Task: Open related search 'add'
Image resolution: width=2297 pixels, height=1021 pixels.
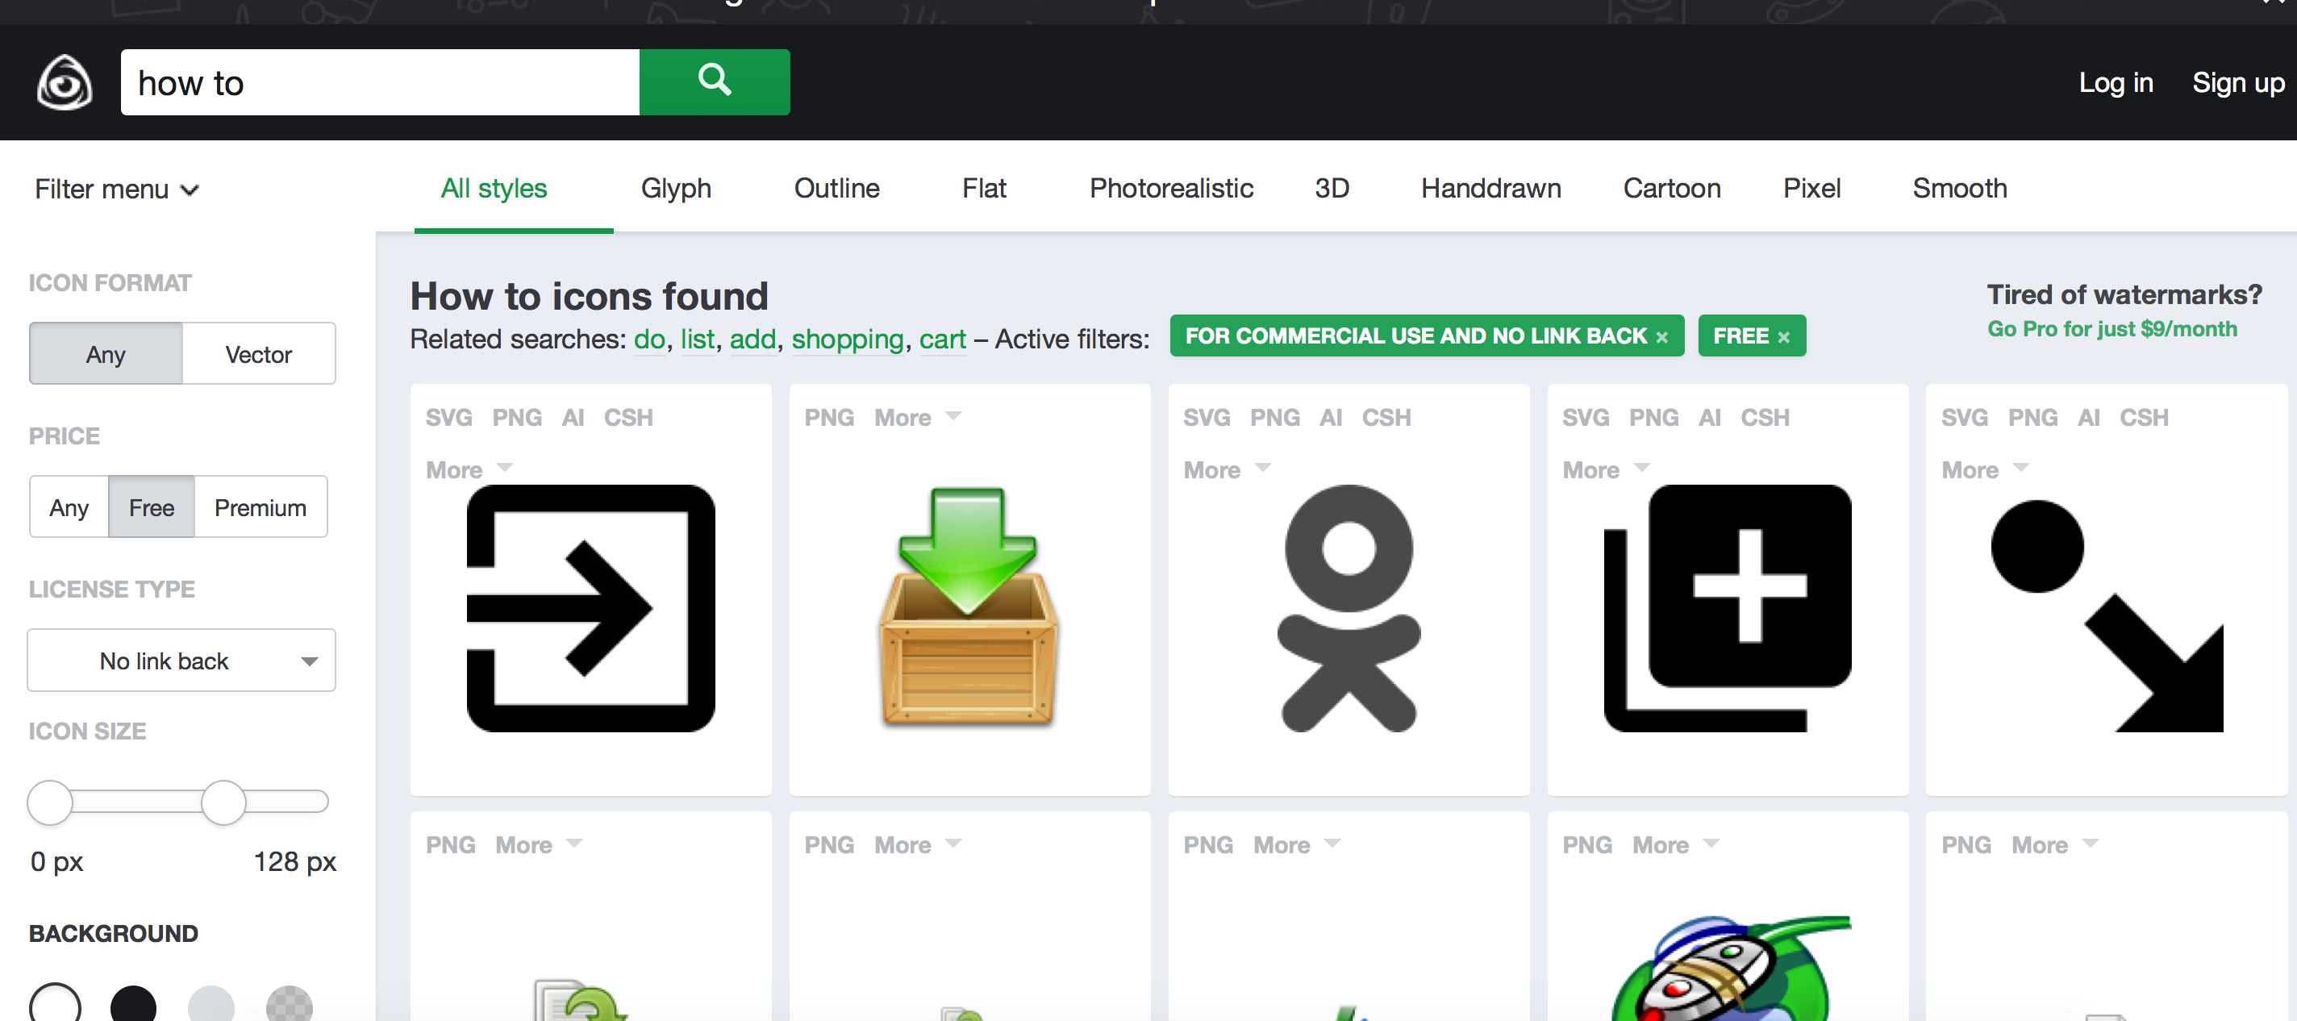Action: [752, 339]
